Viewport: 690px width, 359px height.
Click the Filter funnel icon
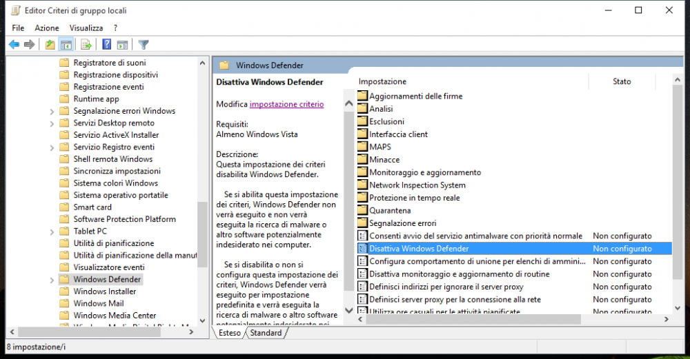pyautogui.click(x=144, y=45)
